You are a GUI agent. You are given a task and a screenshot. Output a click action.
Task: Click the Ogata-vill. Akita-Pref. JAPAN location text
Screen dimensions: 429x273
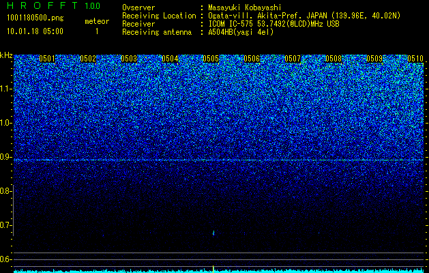click(x=304, y=16)
